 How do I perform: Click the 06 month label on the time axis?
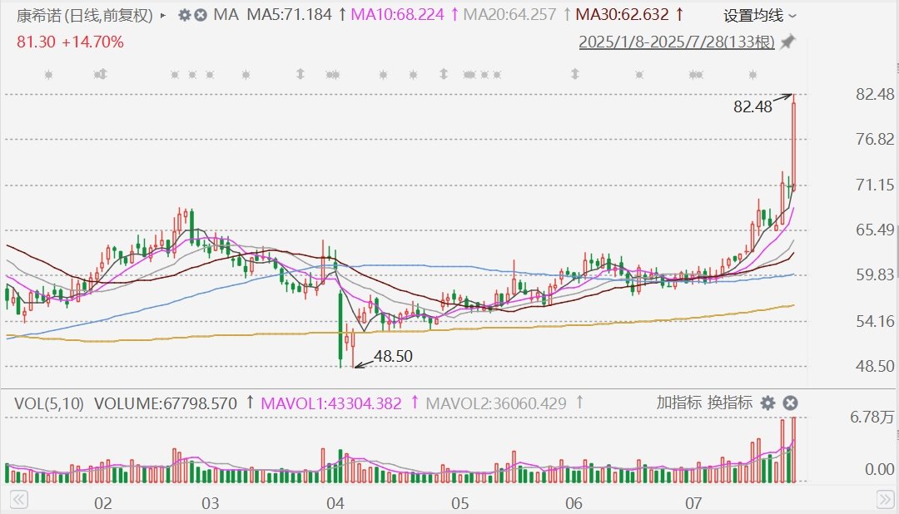(x=574, y=503)
